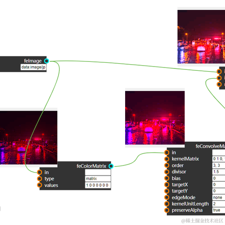Click feColorMatrix 'in' input port

click(x=39, y=172)
